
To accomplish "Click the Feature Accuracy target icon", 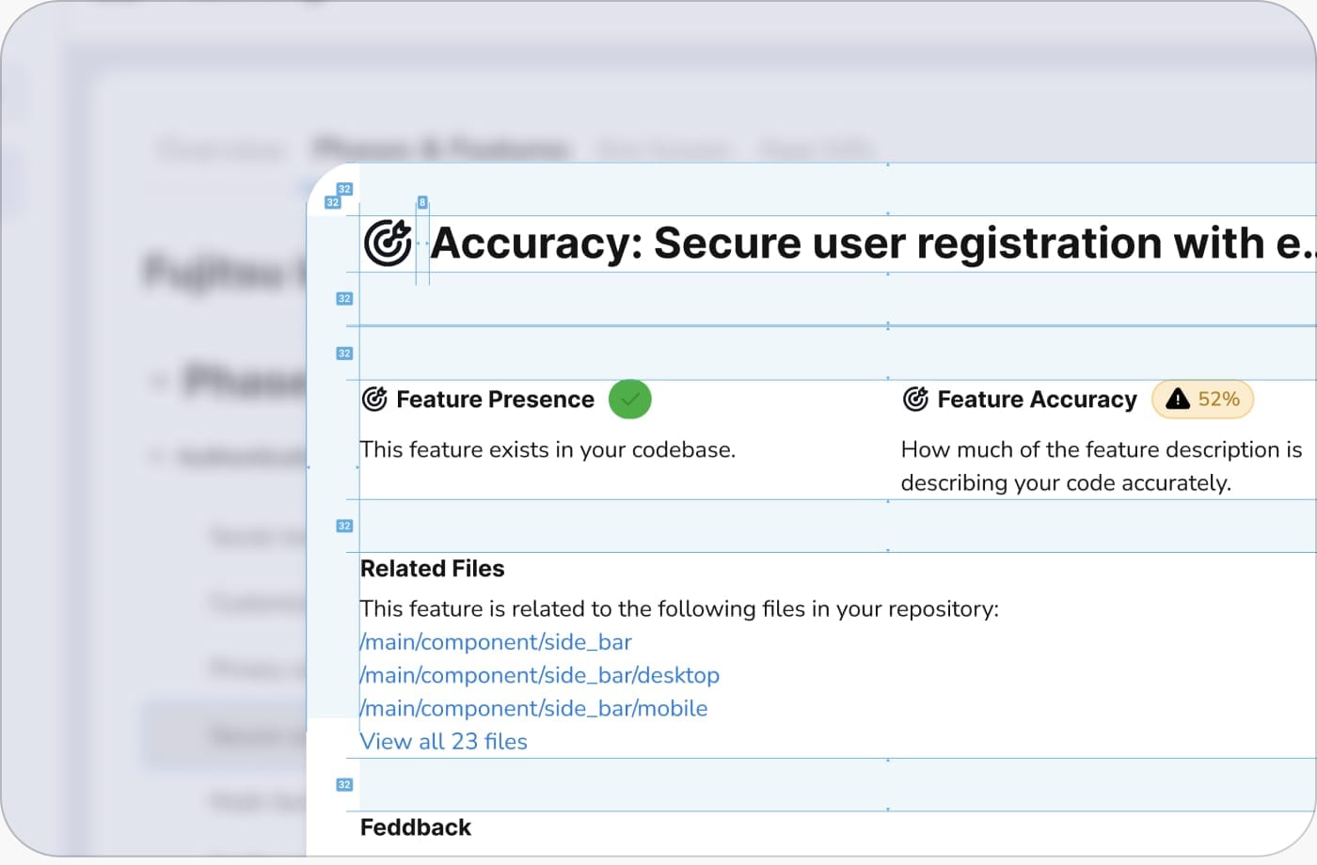I will (x=915, y=400).
